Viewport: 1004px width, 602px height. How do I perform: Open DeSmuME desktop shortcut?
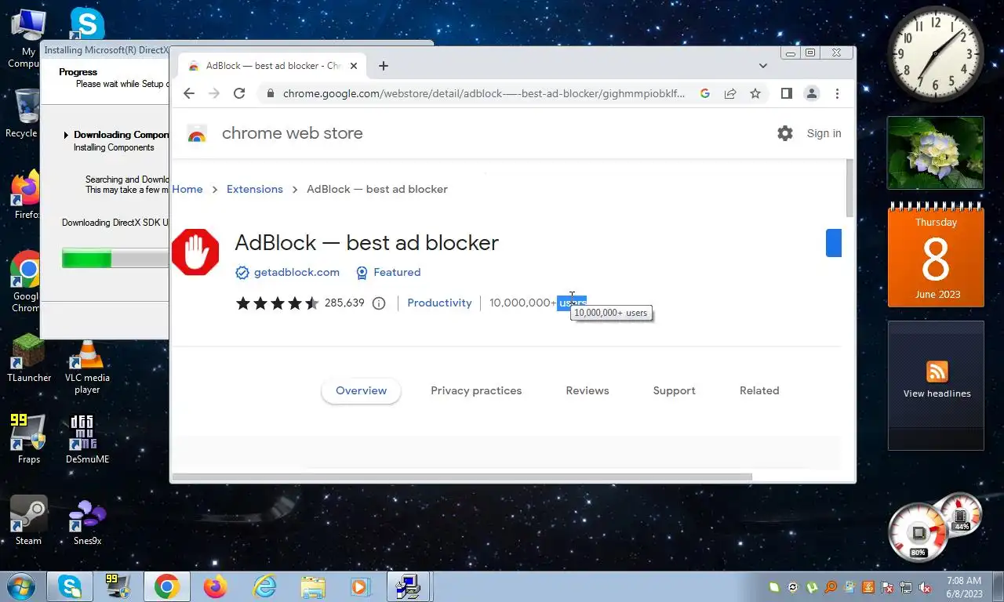(87, 440)
